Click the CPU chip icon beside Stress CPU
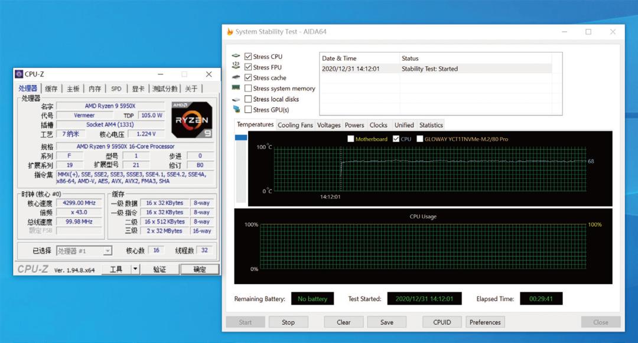This screenshot has height=343, width=638. coord(236,57)
